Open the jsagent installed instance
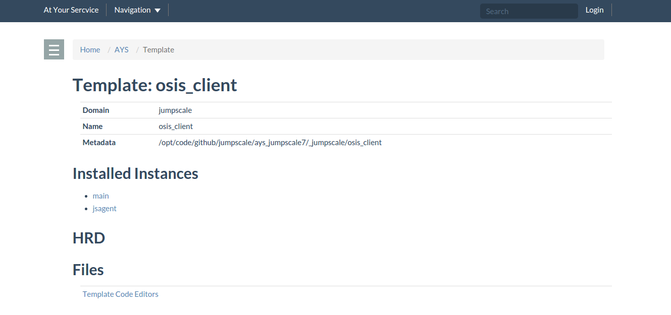 tap(105, 208)
